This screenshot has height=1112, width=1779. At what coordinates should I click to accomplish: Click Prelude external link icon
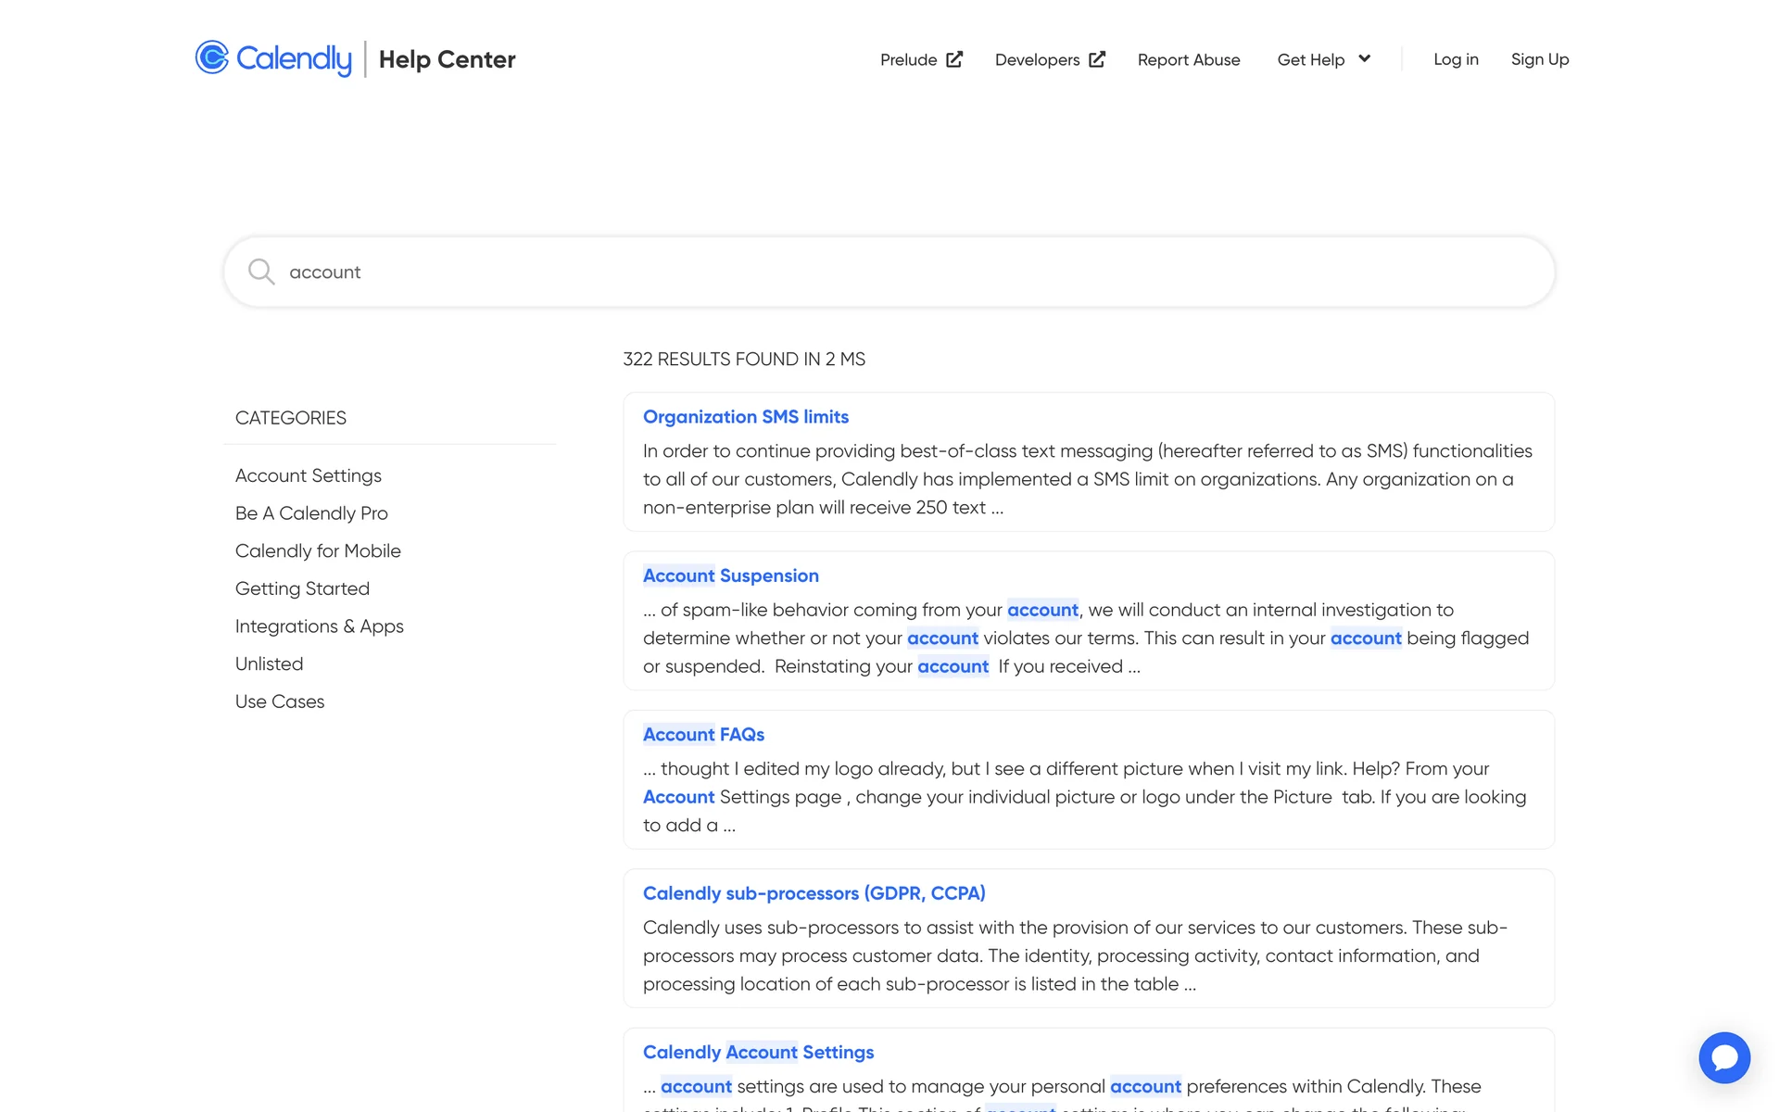click(x=954, y=59)
